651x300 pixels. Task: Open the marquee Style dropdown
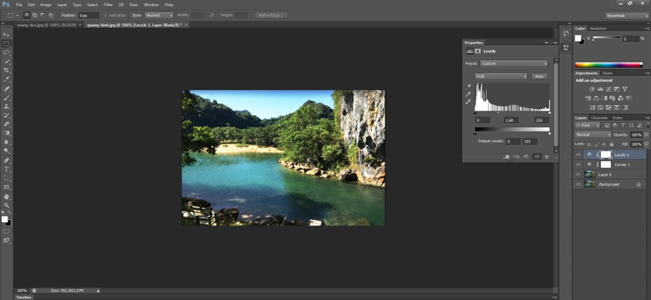(x=159, y=15)
